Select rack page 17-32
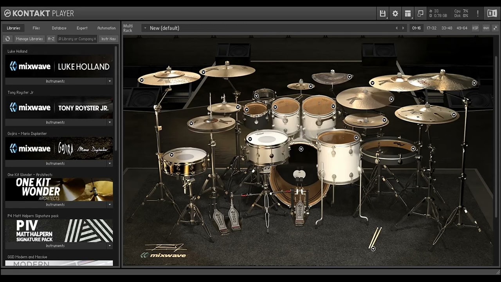This screenshot has width=501, height=282. click(431, 28)
